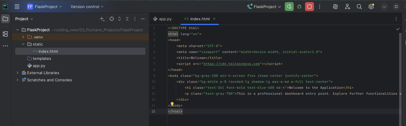Close the index.html editor tab

(x=214, y=19)
